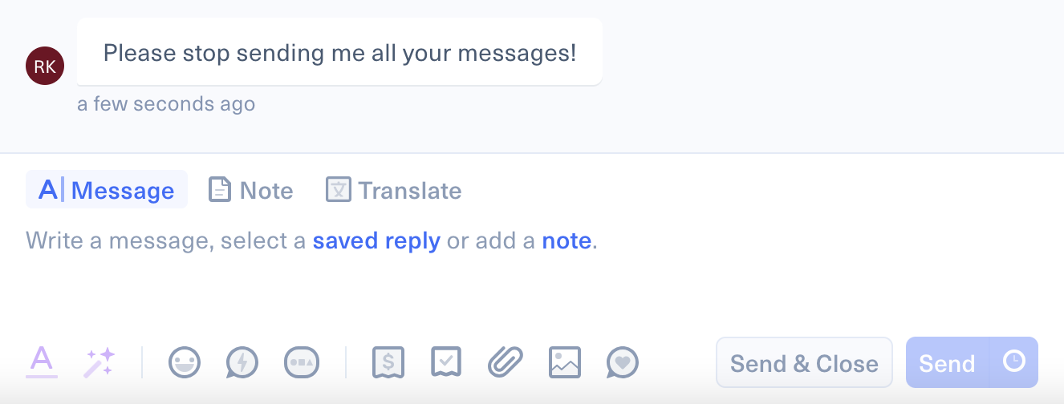Open the emoji picker
Image resolution: width=1064 pixels, height=404 pixels.
[x=184, y=362]
